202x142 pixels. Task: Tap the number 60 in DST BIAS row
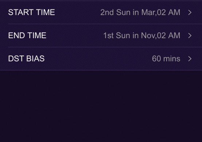tap(156, 59)
